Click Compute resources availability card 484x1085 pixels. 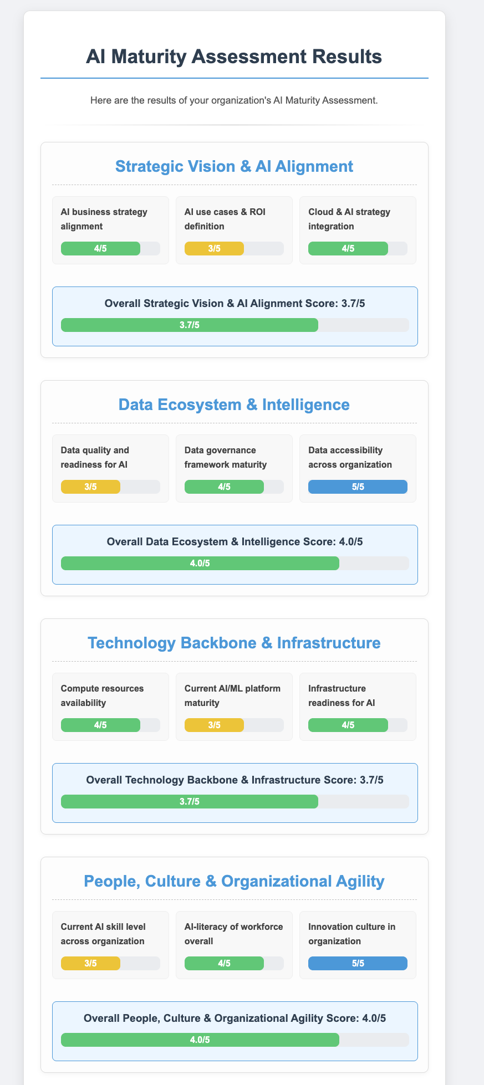click(x=110, y=707)
